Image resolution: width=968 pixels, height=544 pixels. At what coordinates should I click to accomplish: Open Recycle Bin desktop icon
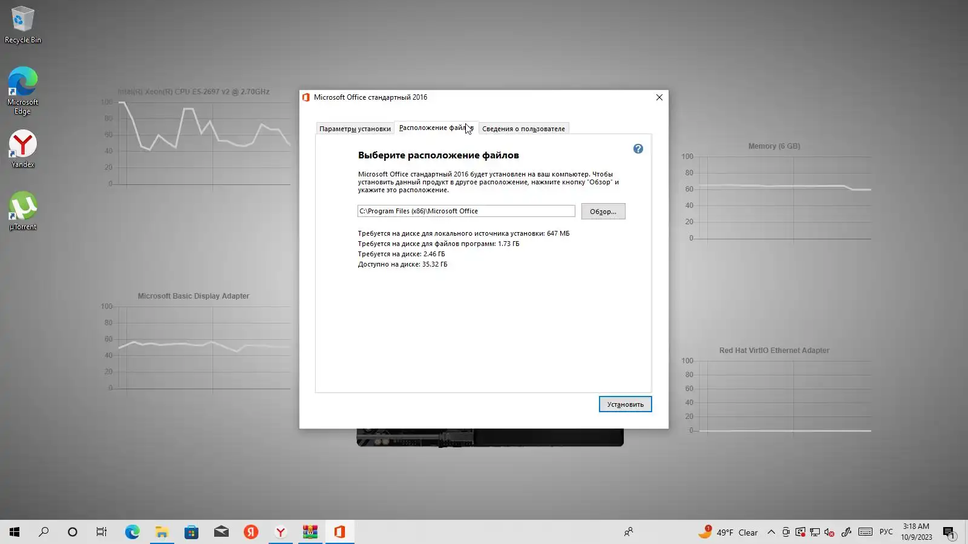pos(23,25)
